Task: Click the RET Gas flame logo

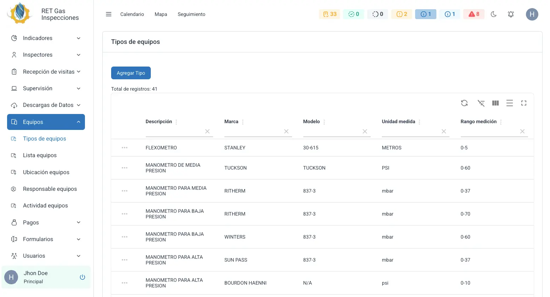Action: [x=19, y=13]
